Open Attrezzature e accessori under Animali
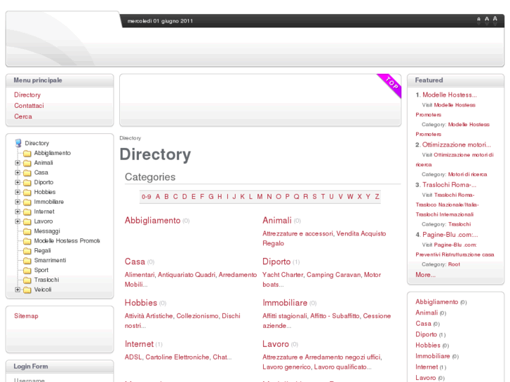Screen dimensions: 510x382 pyautogui.click(x=298, y=233)
